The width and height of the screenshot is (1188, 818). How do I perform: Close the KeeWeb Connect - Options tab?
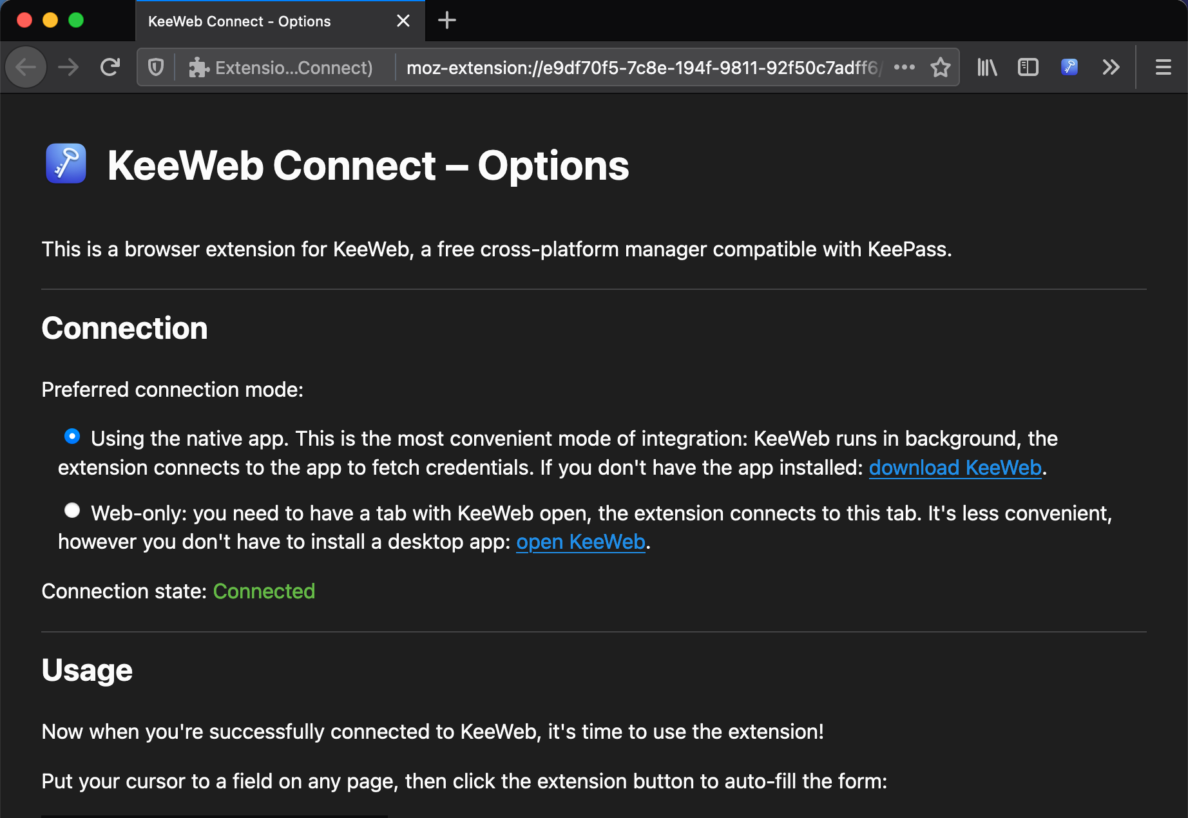(403, 21)
